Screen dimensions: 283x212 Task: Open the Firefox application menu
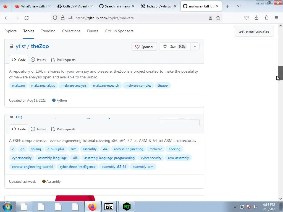click(x=276, y=18)
